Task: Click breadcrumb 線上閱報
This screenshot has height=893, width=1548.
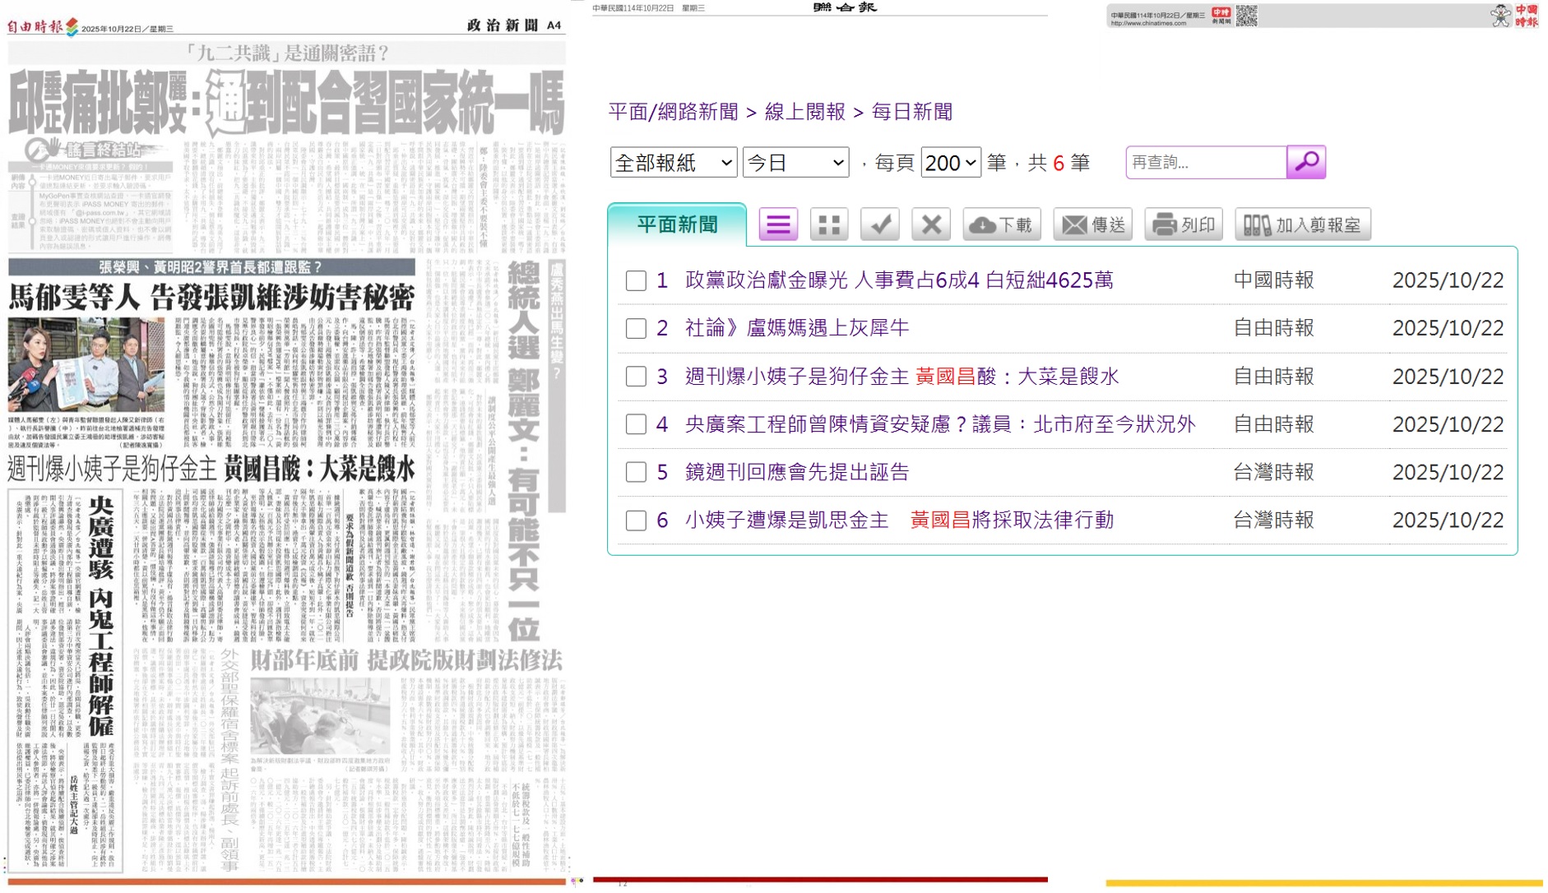Action: coord(805,112)
